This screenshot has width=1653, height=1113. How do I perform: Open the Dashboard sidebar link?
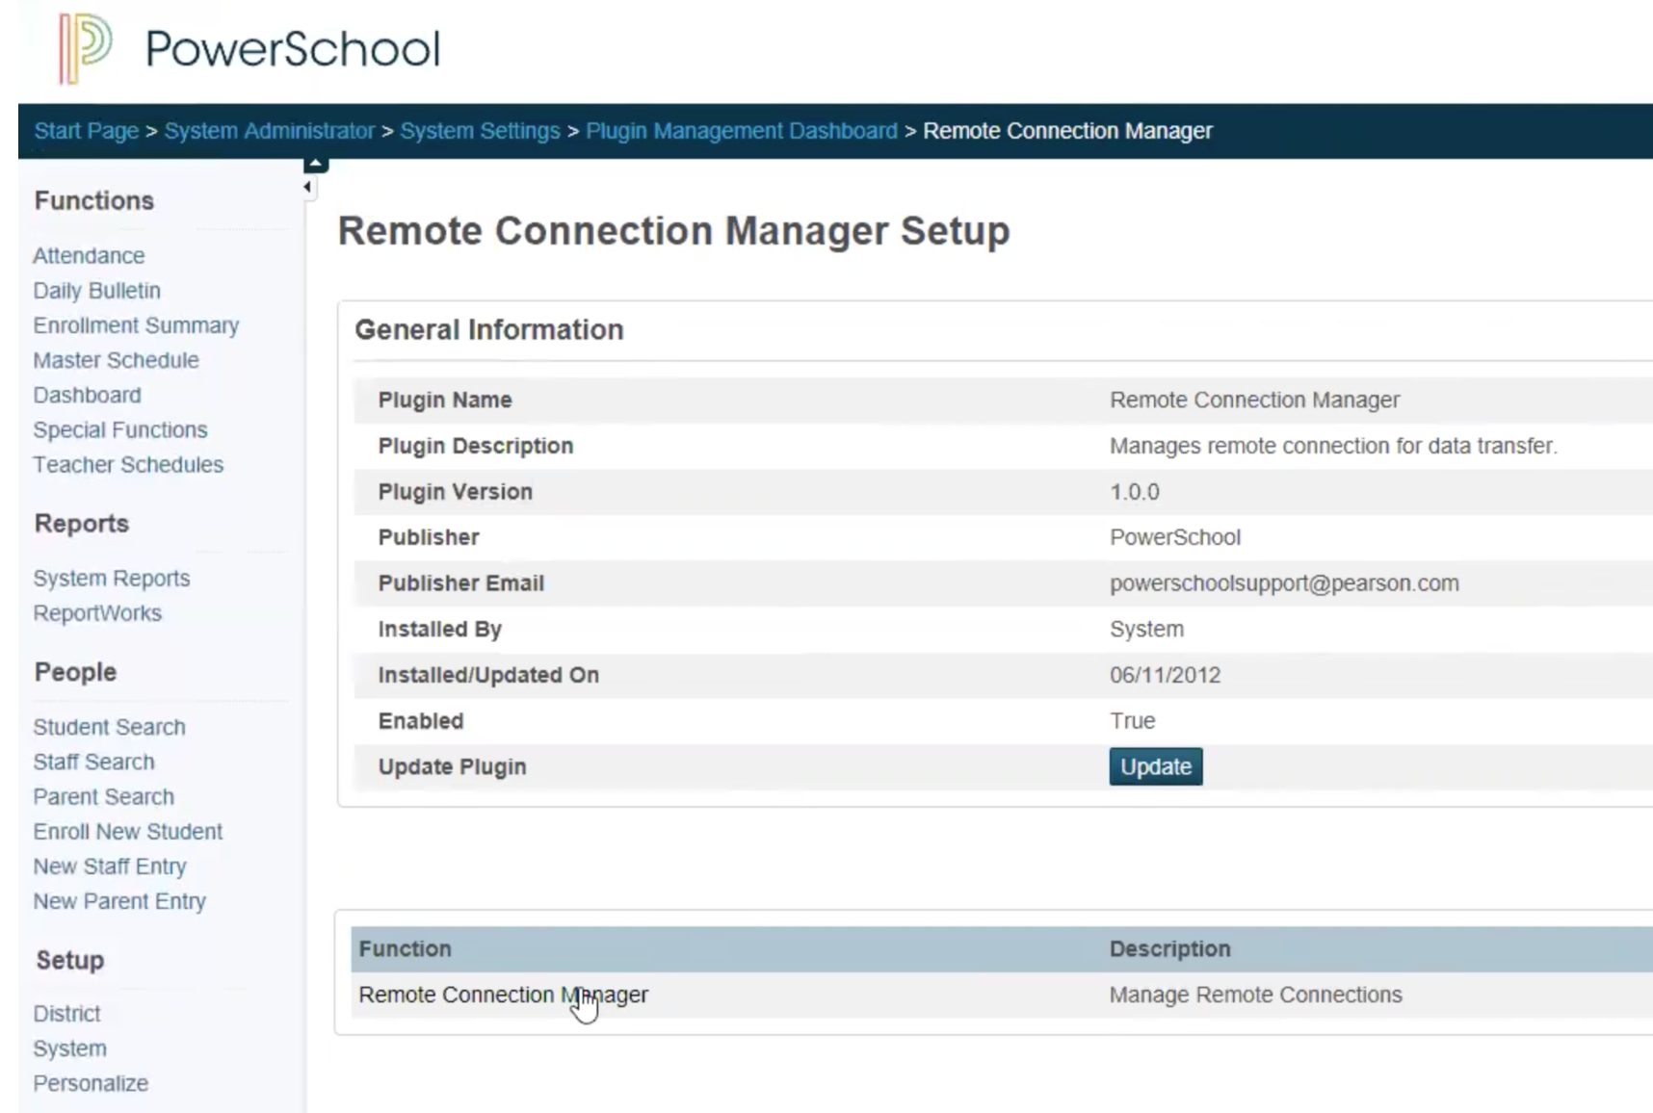click(87, 395)
